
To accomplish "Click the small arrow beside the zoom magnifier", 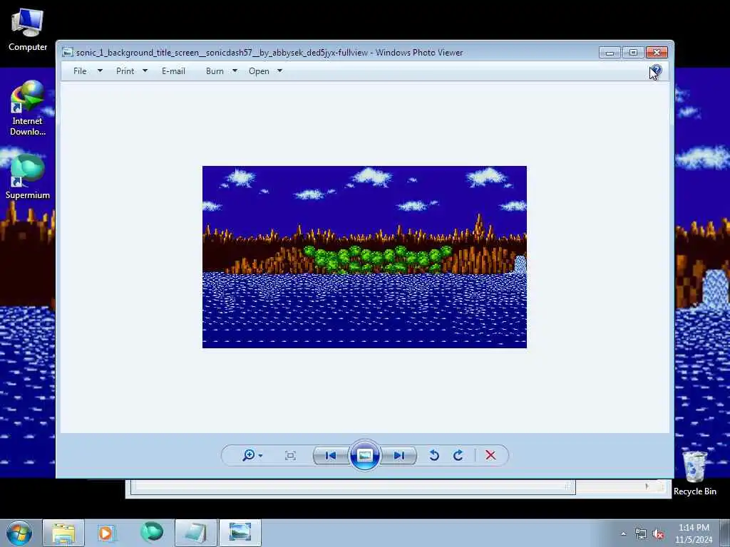I will [260, 456].
